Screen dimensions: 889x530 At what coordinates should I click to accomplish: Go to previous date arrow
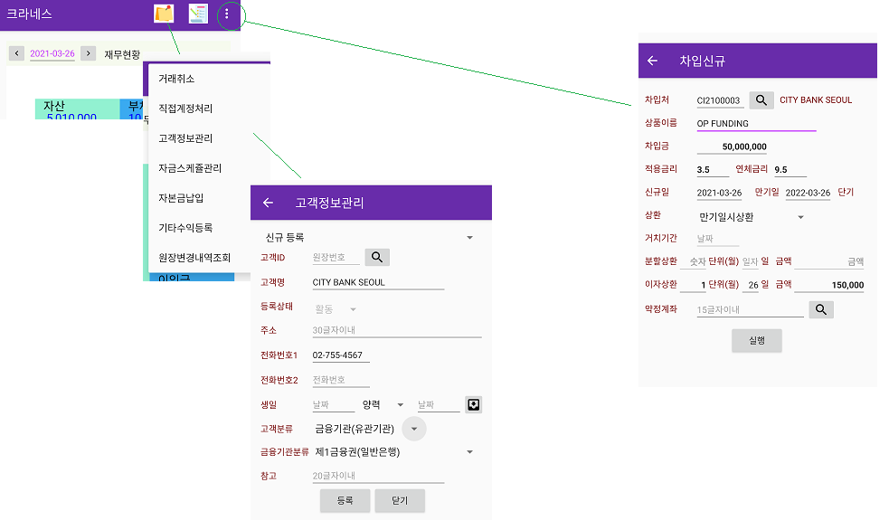coord(16,53)
